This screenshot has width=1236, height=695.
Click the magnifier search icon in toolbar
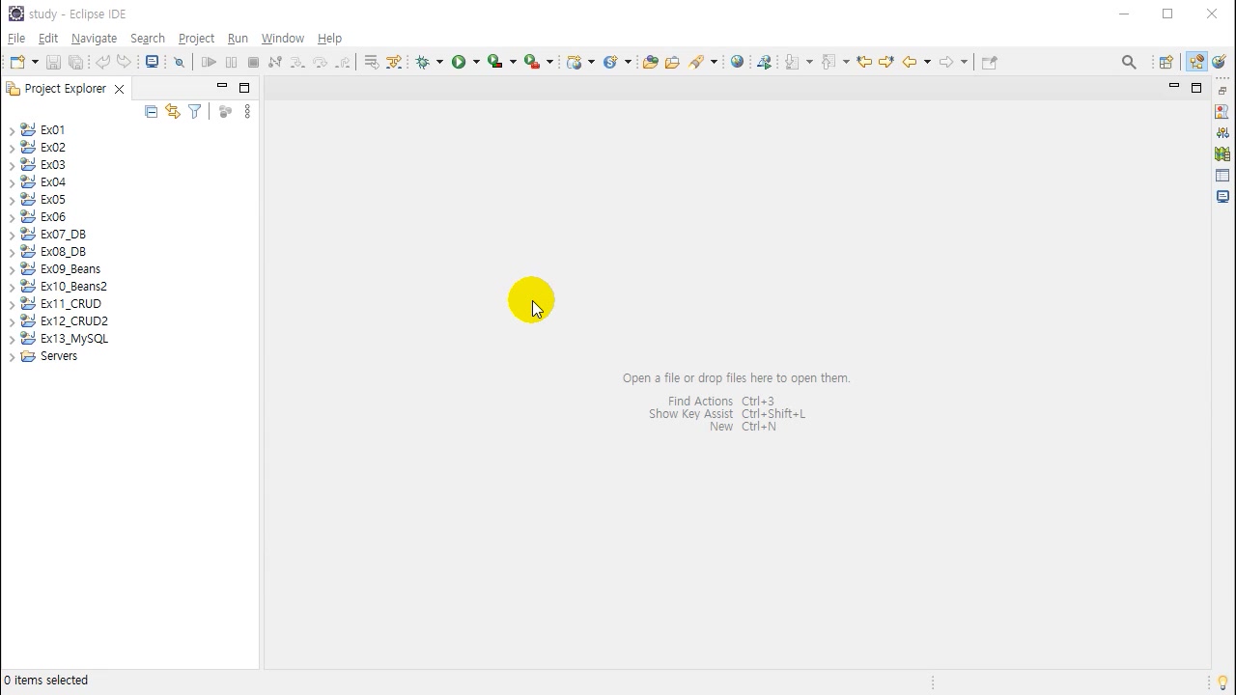click(x=1129, y=62)
